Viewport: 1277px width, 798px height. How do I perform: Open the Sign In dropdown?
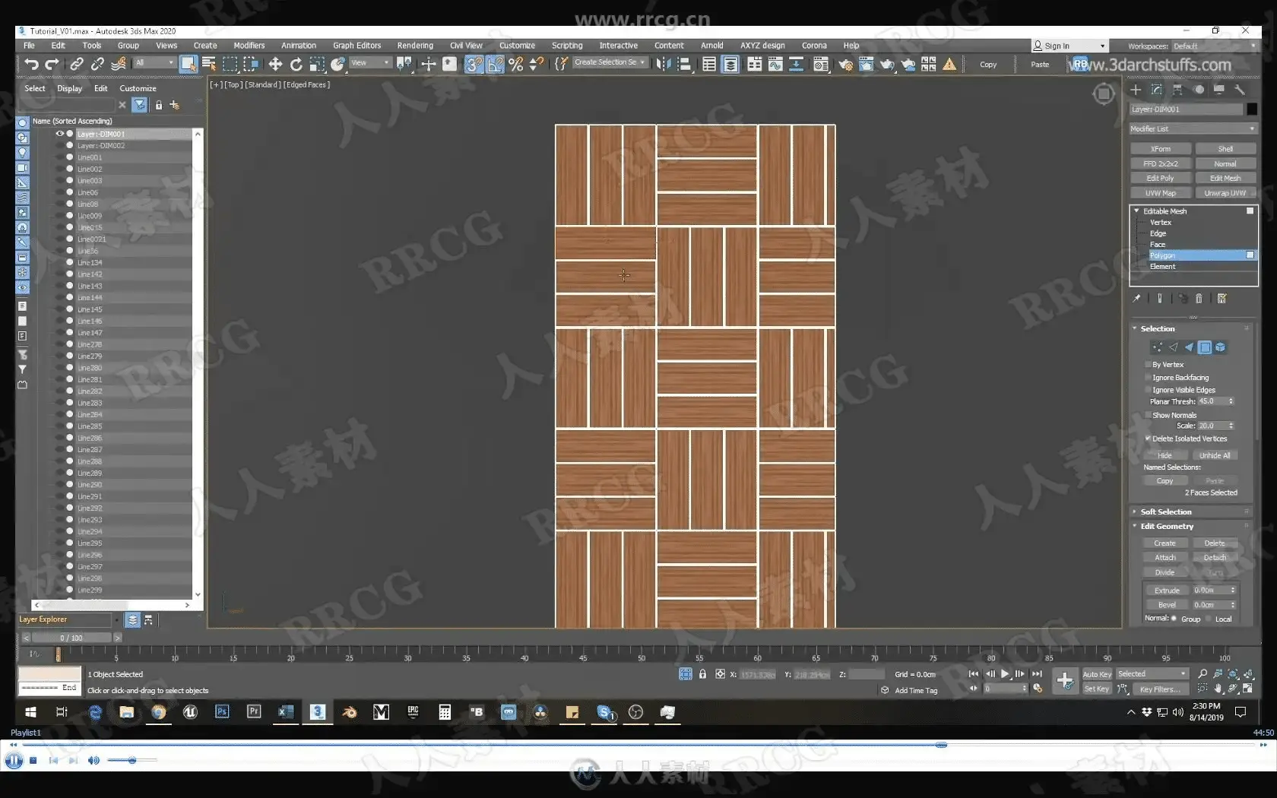tap(1069, 46)
